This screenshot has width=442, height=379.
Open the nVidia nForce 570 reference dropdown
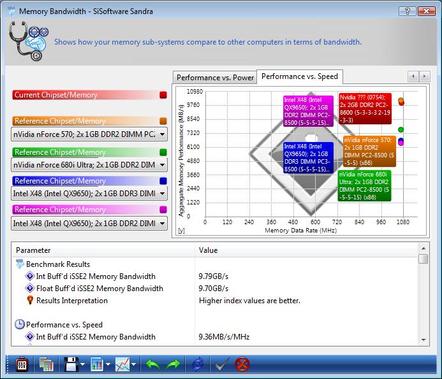(89, 134)
